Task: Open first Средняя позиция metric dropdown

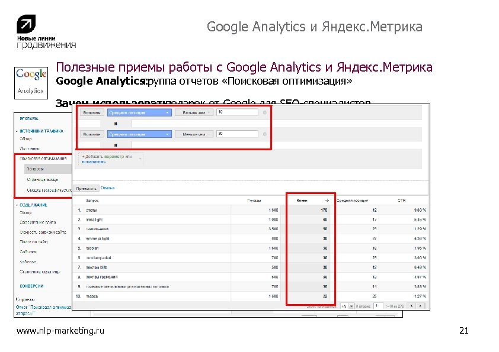Action: [x=139, y=112]
